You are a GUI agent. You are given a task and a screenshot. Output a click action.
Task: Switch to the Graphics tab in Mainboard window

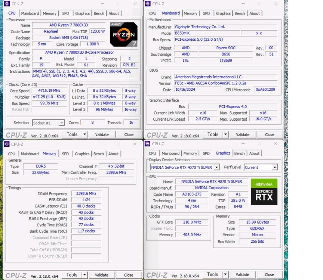pos(223,13)
